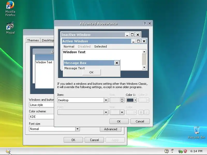The height and width of the screenshot is (155, 207).
Task: Confirm Advanced Appearance with OK
Action: [119, 121]
